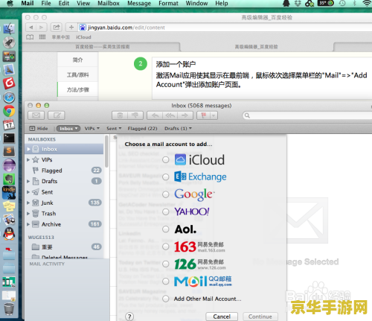
Task: Open Google Chrome from the Dock
Action: click(x=9, y=111)
